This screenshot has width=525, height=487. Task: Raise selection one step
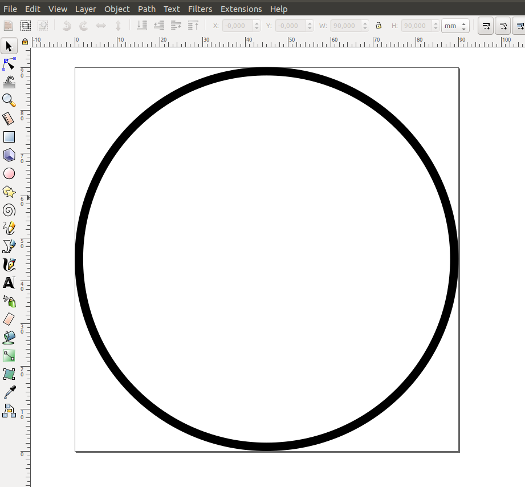tap(176, 26)
